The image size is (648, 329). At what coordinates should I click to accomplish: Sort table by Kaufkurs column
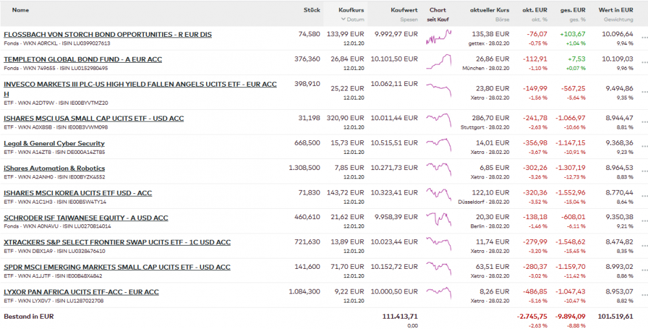[351, 10]
